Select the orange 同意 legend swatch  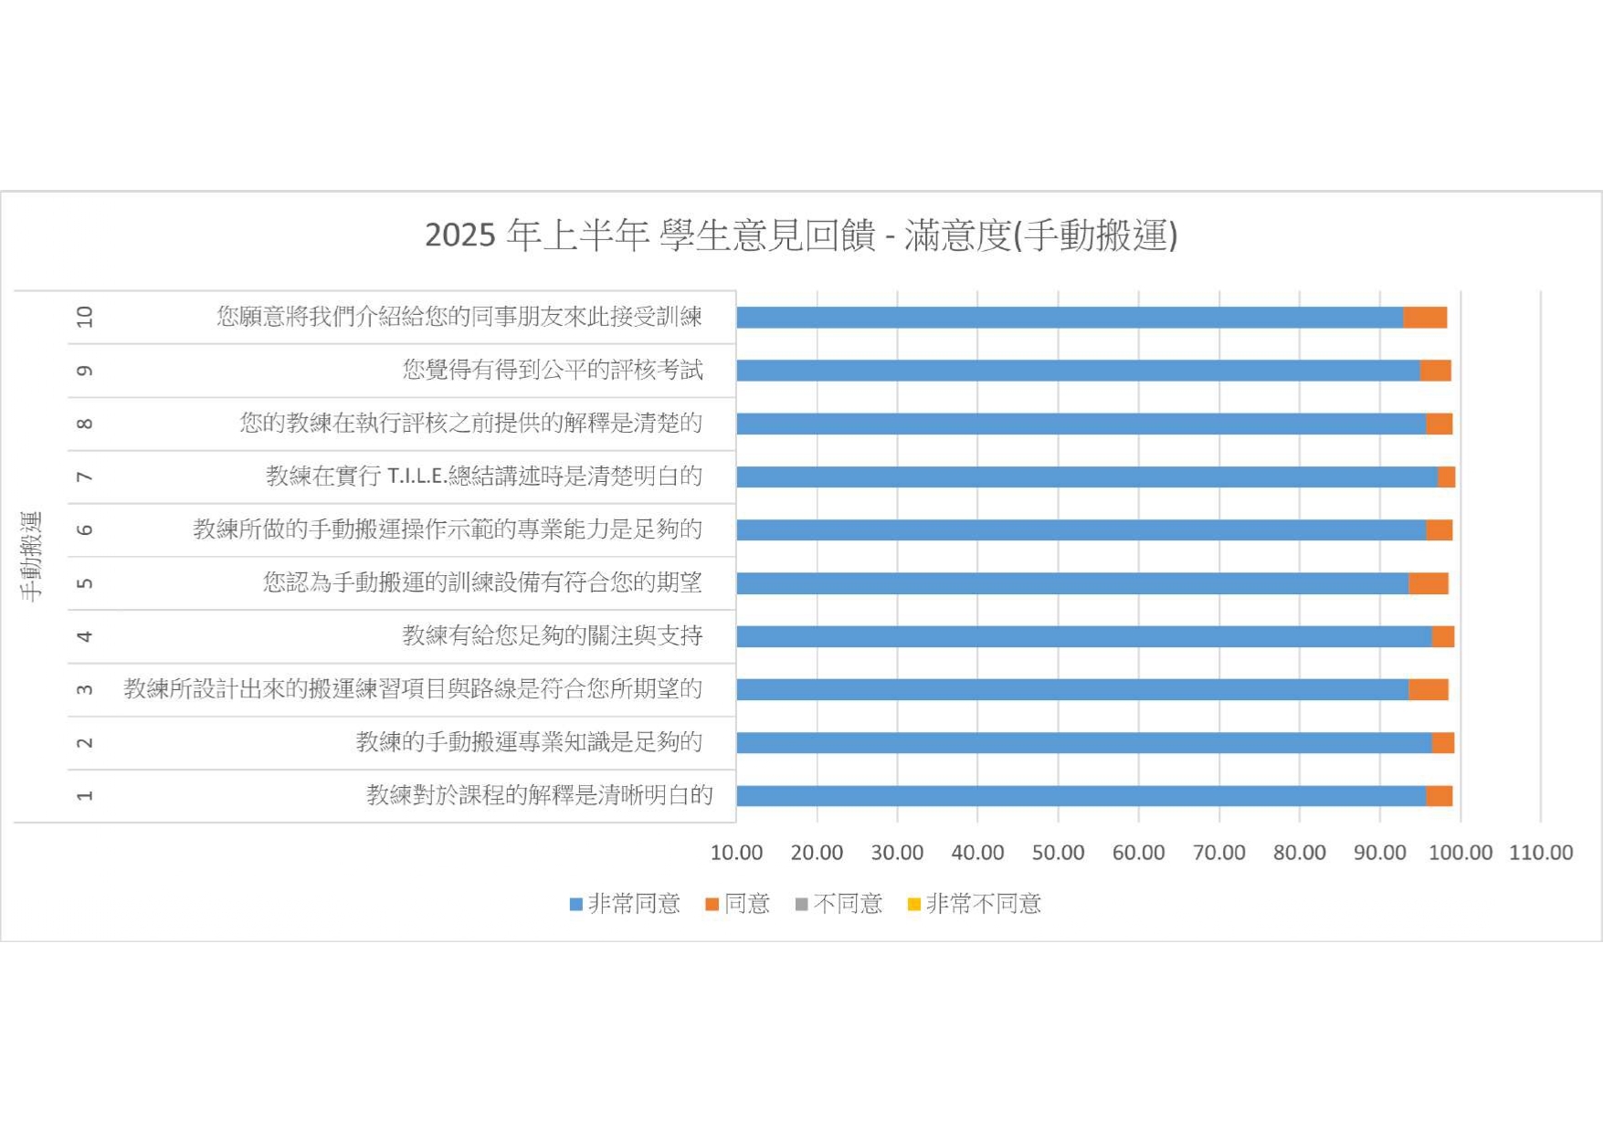pyautogui.click(x=712, y=905)
